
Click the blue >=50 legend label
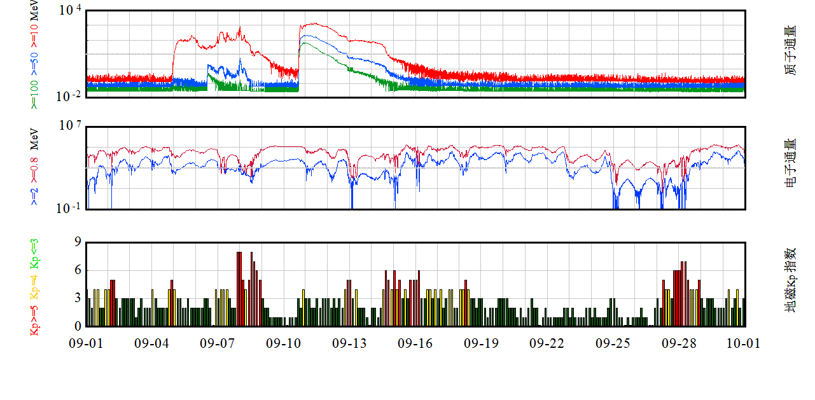[34, 64]
